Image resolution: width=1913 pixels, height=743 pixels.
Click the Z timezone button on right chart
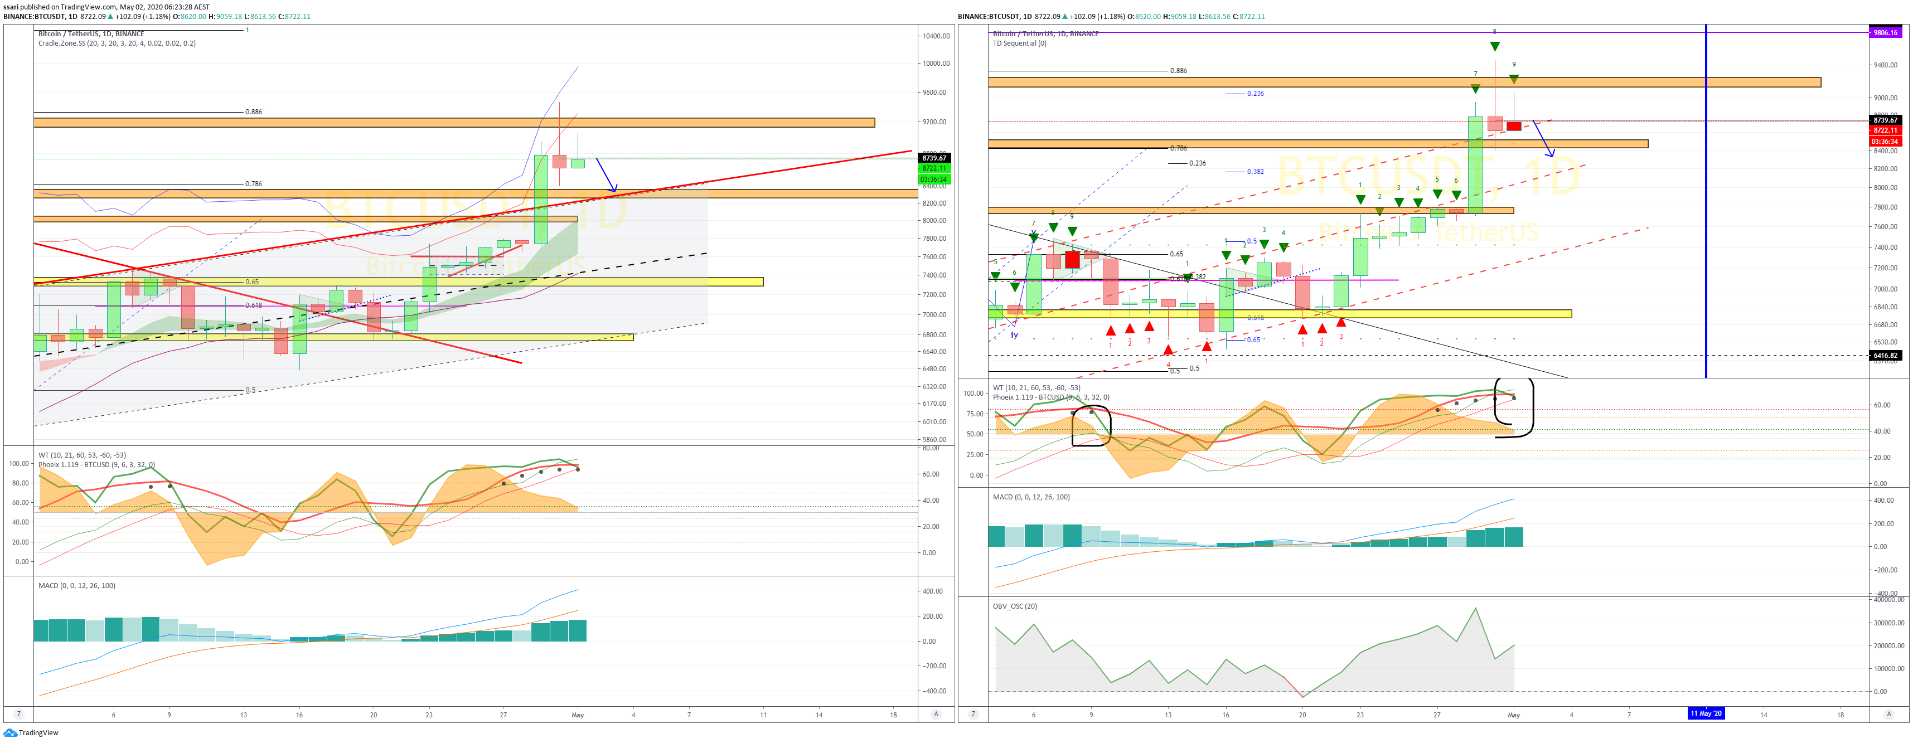tap(973, 714)
